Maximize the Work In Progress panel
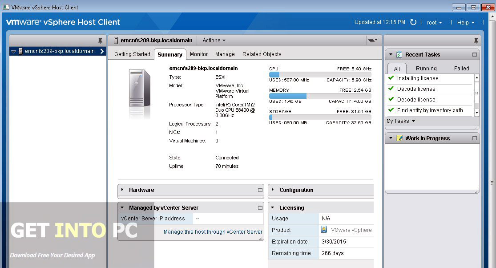The height and width of the screenshot is (268, 496). (475, 138)
